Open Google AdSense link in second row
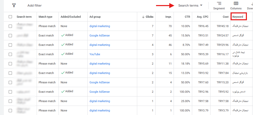The width and height of the screenshot is (253, 115). [100, 35]
